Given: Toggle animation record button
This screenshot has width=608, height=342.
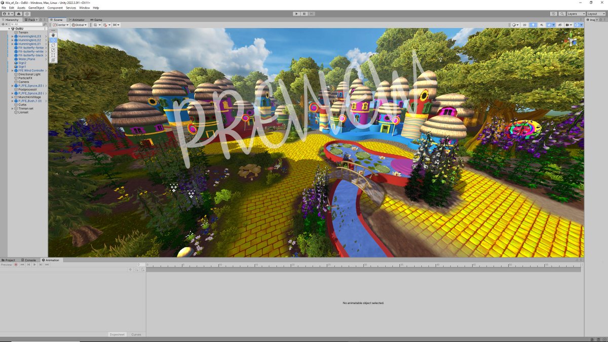Looking at the screenshot, I should (x=16, y=264).
